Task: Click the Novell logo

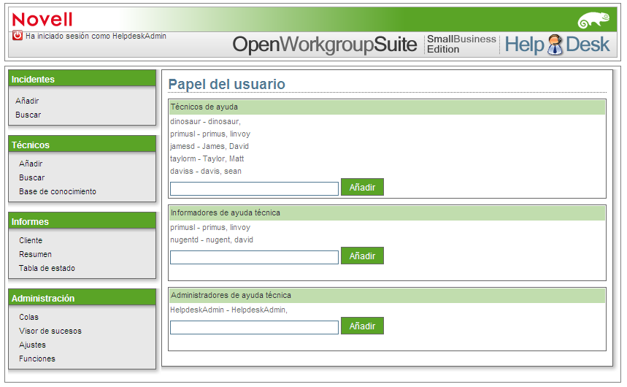Action: [42, 20]
